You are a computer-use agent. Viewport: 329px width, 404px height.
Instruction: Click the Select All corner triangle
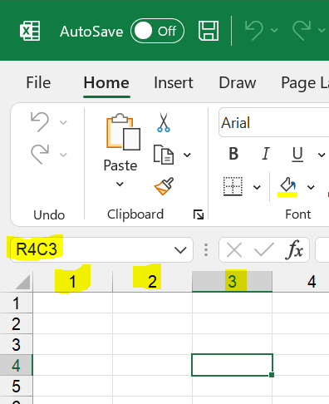22,282
